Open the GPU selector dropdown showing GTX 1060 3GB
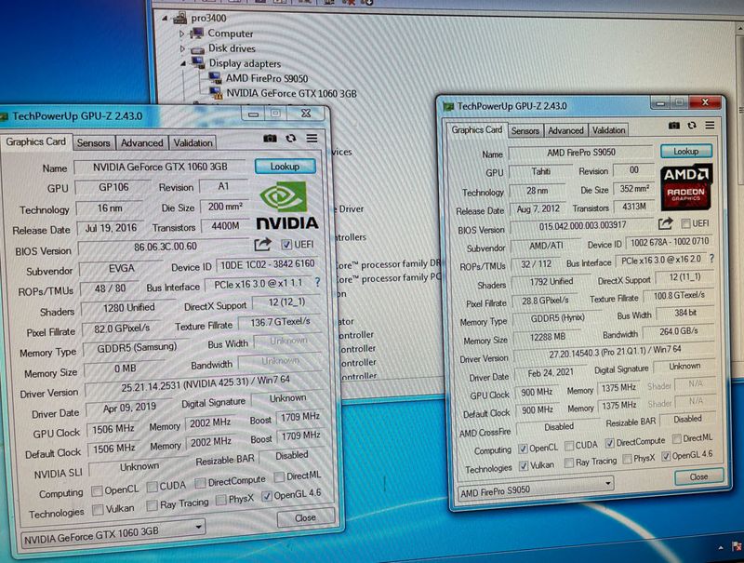Screen dimensions: 744x563 pos(113,534)
